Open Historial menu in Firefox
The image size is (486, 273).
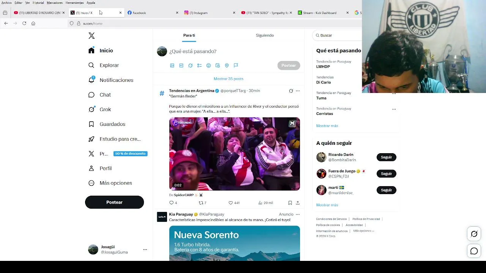[x=38, y=3]
